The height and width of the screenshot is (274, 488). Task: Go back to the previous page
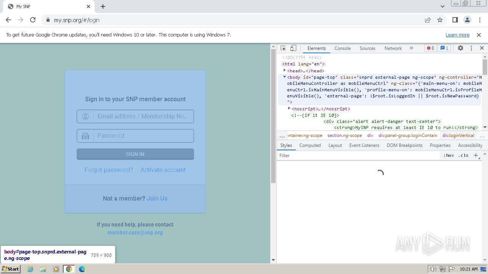click(8, 20)
